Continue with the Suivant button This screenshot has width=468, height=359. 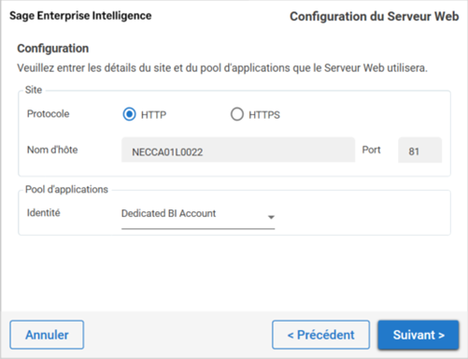[x=418, y=335]
